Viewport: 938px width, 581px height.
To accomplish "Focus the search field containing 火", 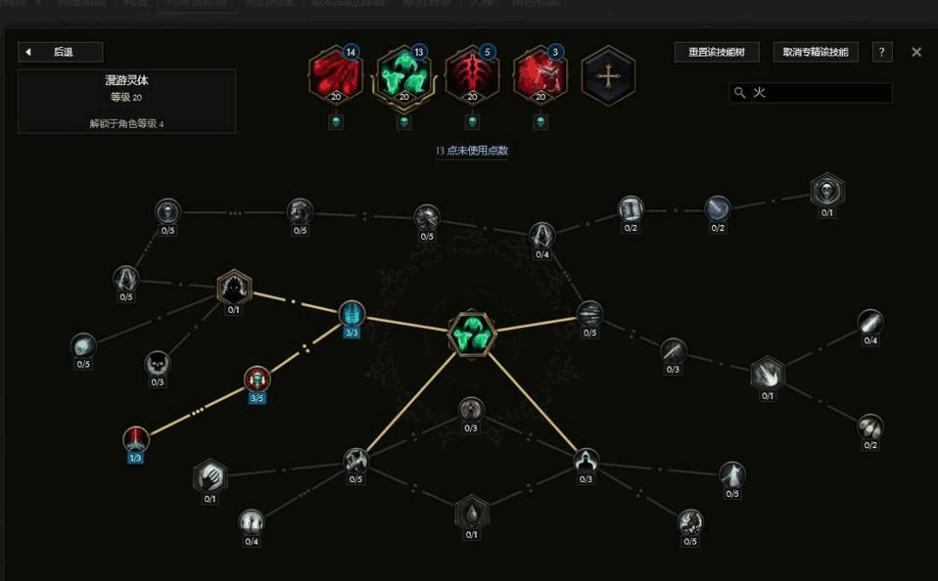I will coord(810,93).
